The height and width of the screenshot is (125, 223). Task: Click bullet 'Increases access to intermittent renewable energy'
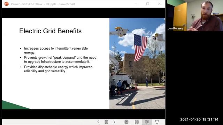56,50
